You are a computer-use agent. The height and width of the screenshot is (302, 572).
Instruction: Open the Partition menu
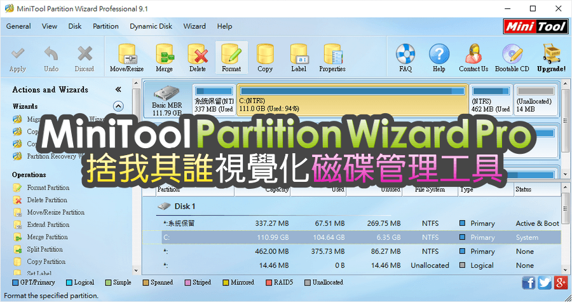coord(106,26)
